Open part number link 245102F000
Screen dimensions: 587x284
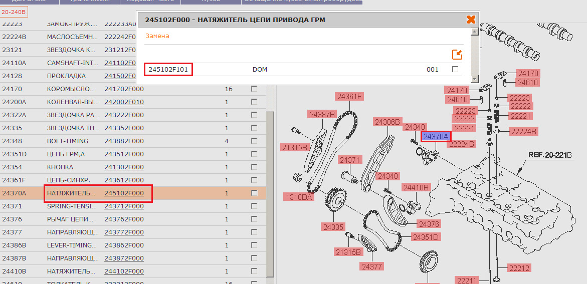(124, 193)
